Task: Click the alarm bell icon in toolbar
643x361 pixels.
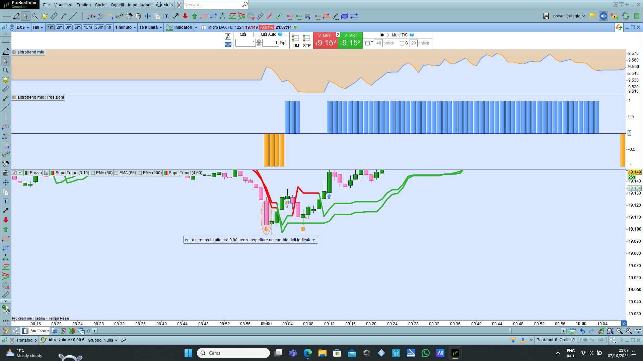Action: click(x=44, y=16)
